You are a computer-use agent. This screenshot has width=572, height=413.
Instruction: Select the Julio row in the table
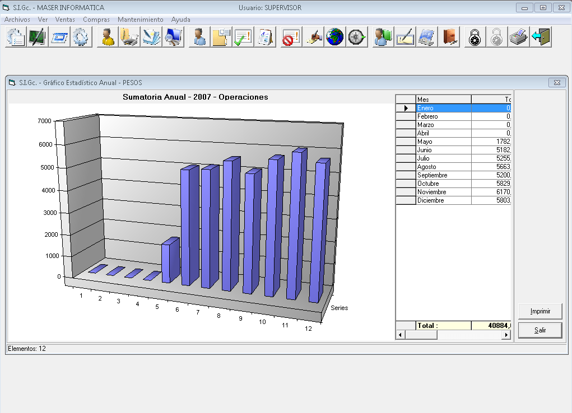[x=453, y=158]
